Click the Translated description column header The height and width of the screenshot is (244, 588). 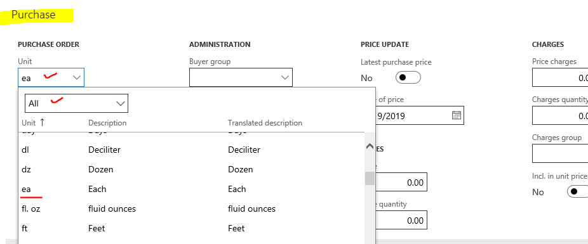pos(265,123)
